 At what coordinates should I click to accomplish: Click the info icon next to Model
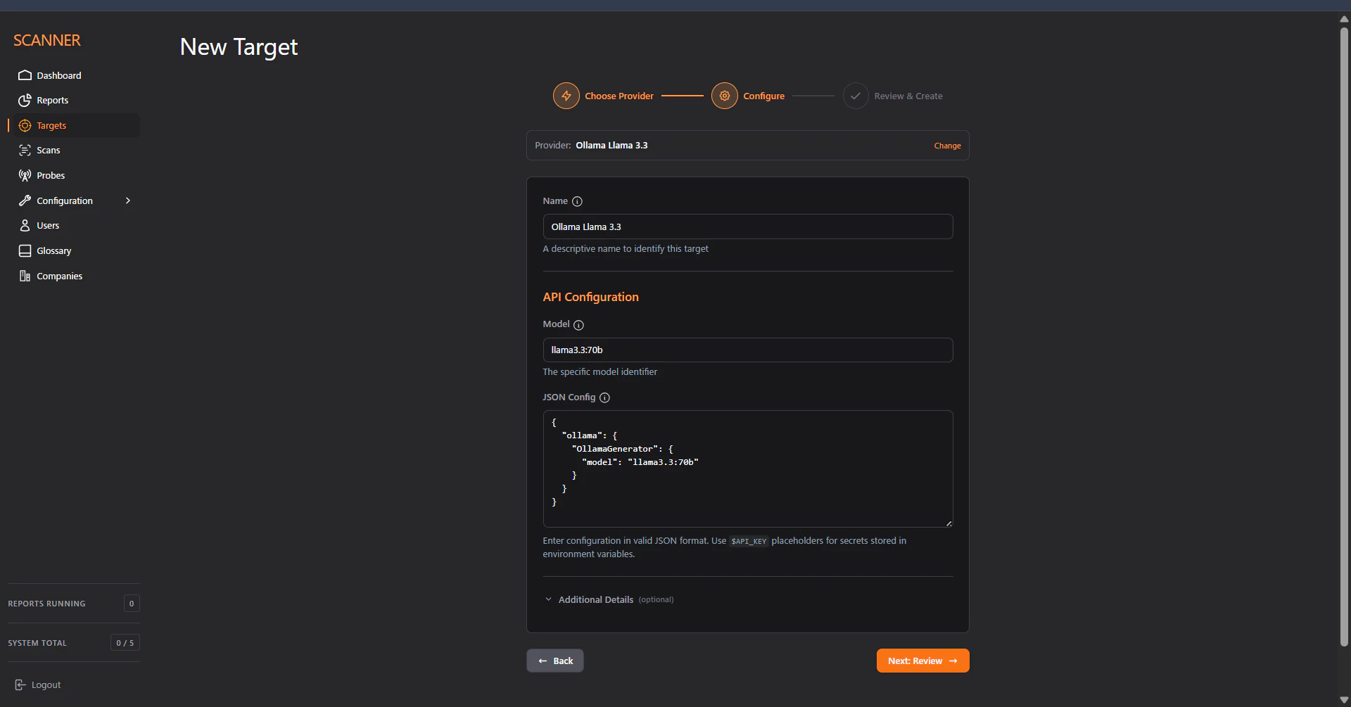click(578, 325)
